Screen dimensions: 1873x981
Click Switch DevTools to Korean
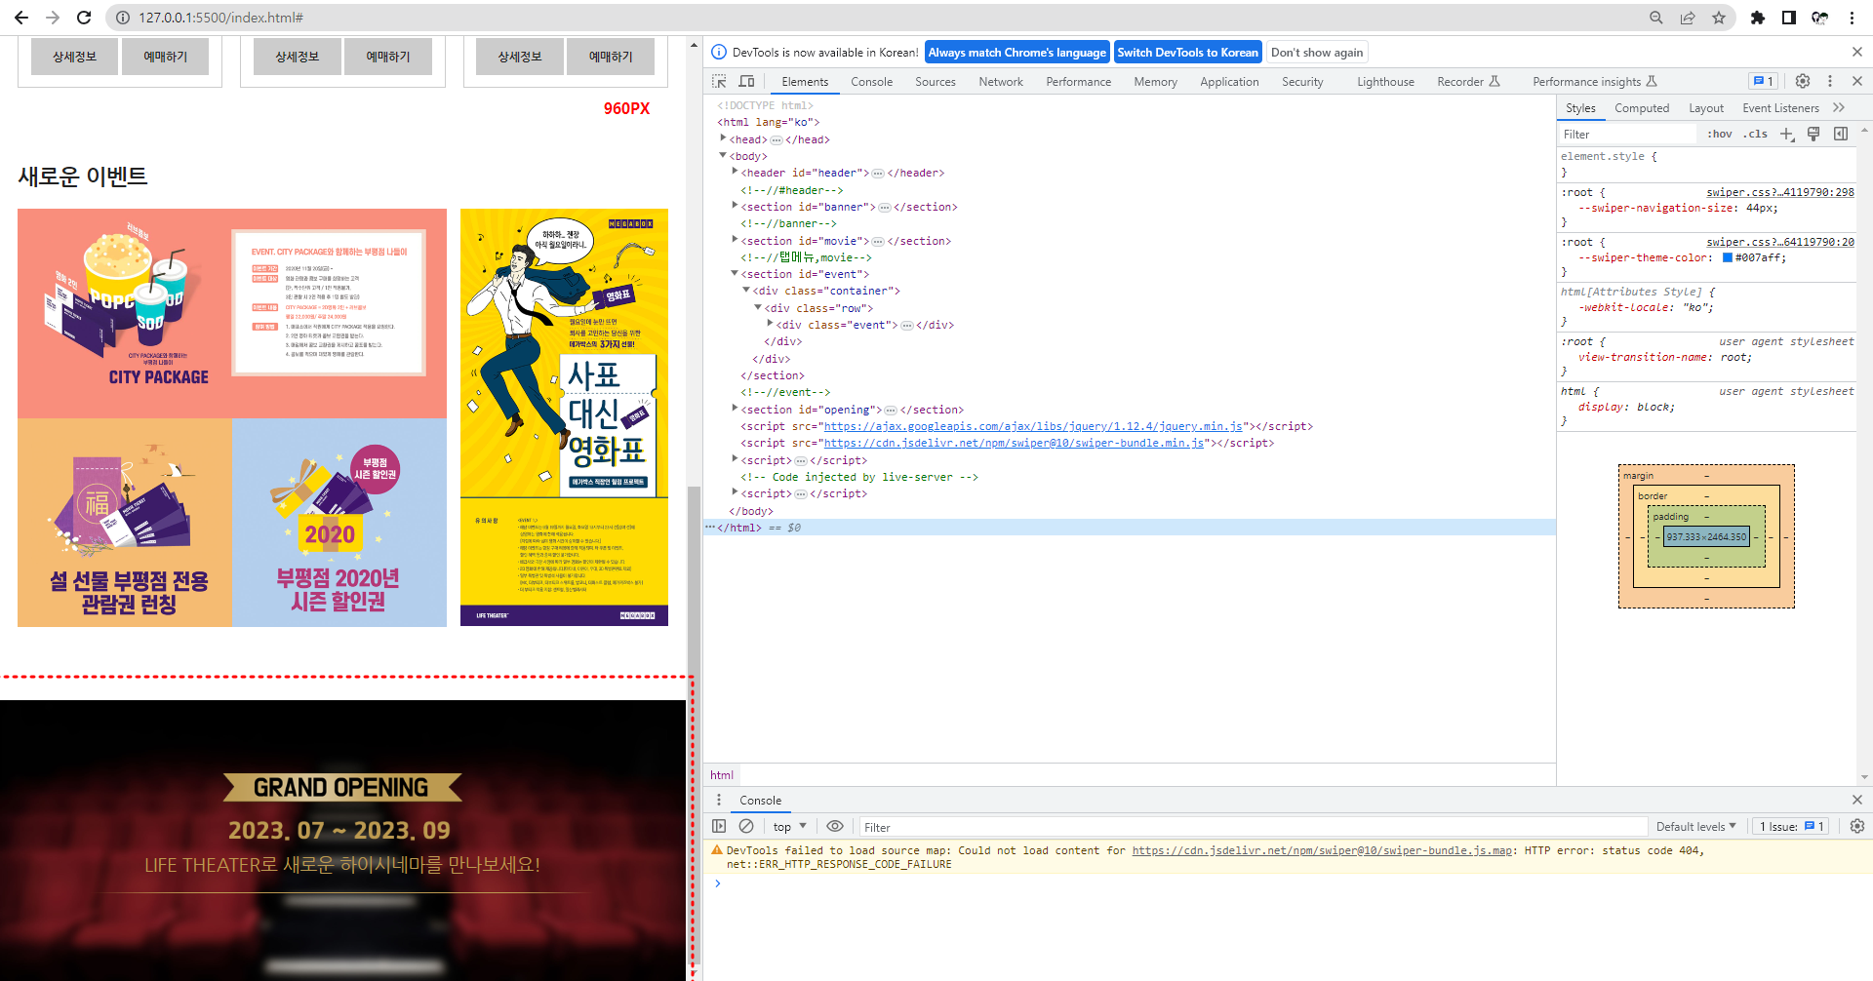click(x=1187, y=53)
